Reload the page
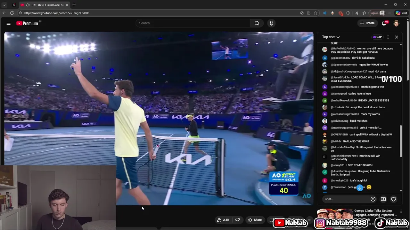 (12, 13)
